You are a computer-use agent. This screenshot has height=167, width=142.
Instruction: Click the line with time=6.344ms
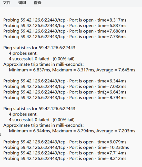[65, 81]
